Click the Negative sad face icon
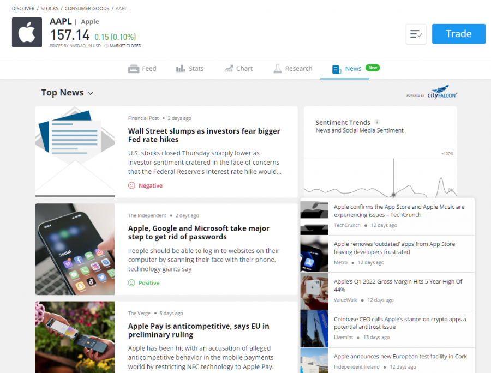Image resolution: width=491 pixels, height=373 pixels. (x=131, y=185)
